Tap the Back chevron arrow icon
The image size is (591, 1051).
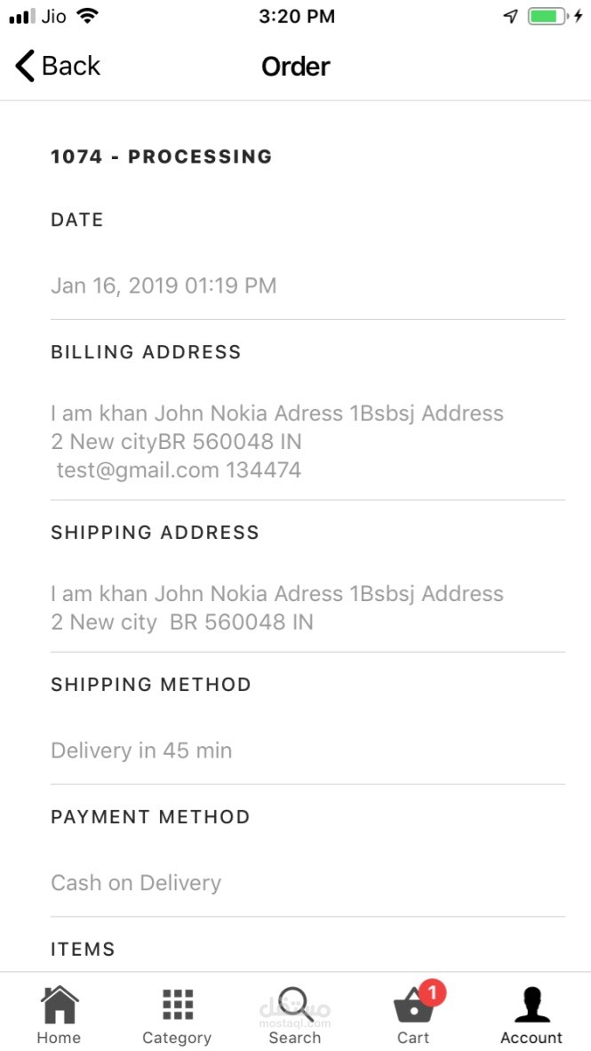[x=25, y=66]
